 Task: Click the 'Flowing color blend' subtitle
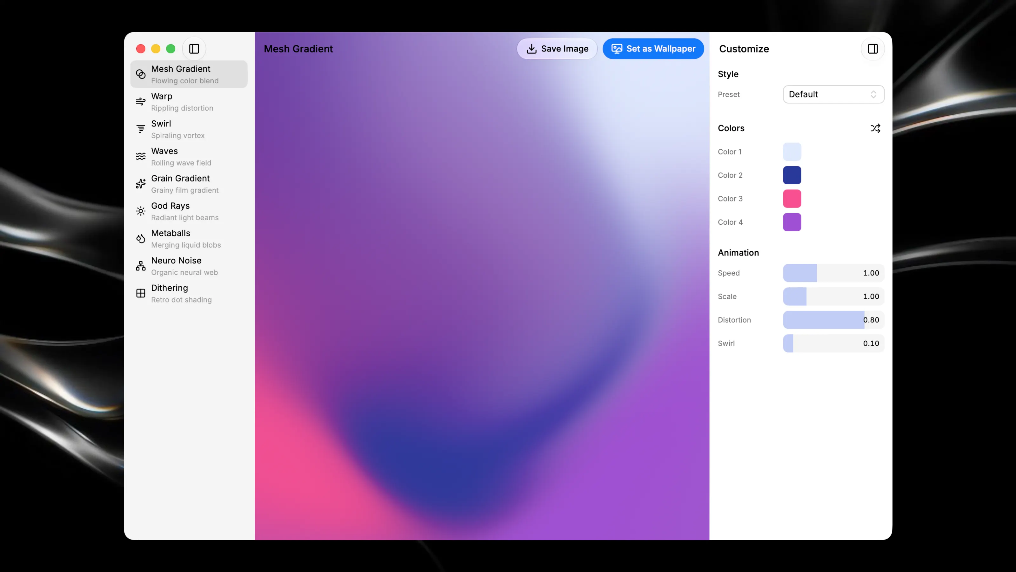(184, 81)
